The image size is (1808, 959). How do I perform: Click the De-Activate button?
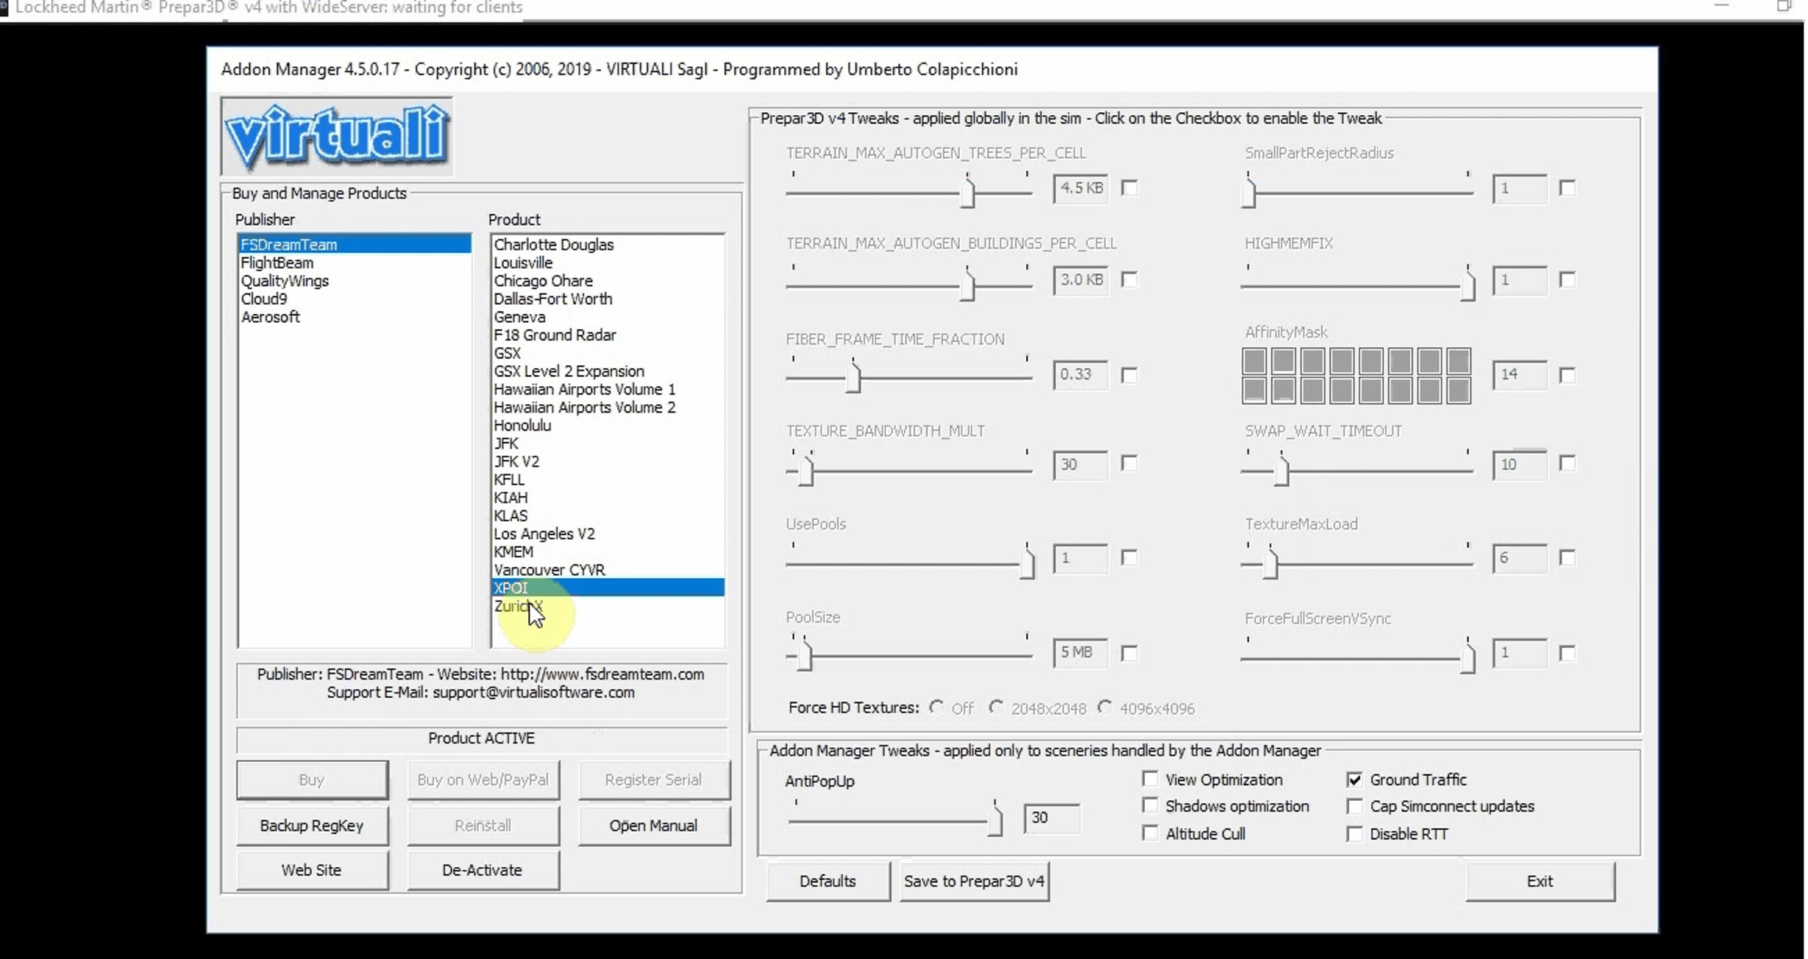483,870
